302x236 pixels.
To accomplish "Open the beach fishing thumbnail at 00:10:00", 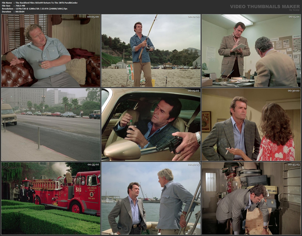I will [151, 50].
